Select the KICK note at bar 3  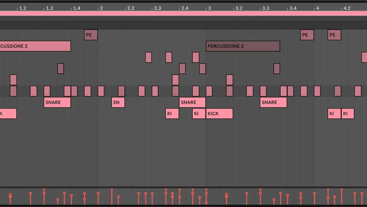point(219,113)
